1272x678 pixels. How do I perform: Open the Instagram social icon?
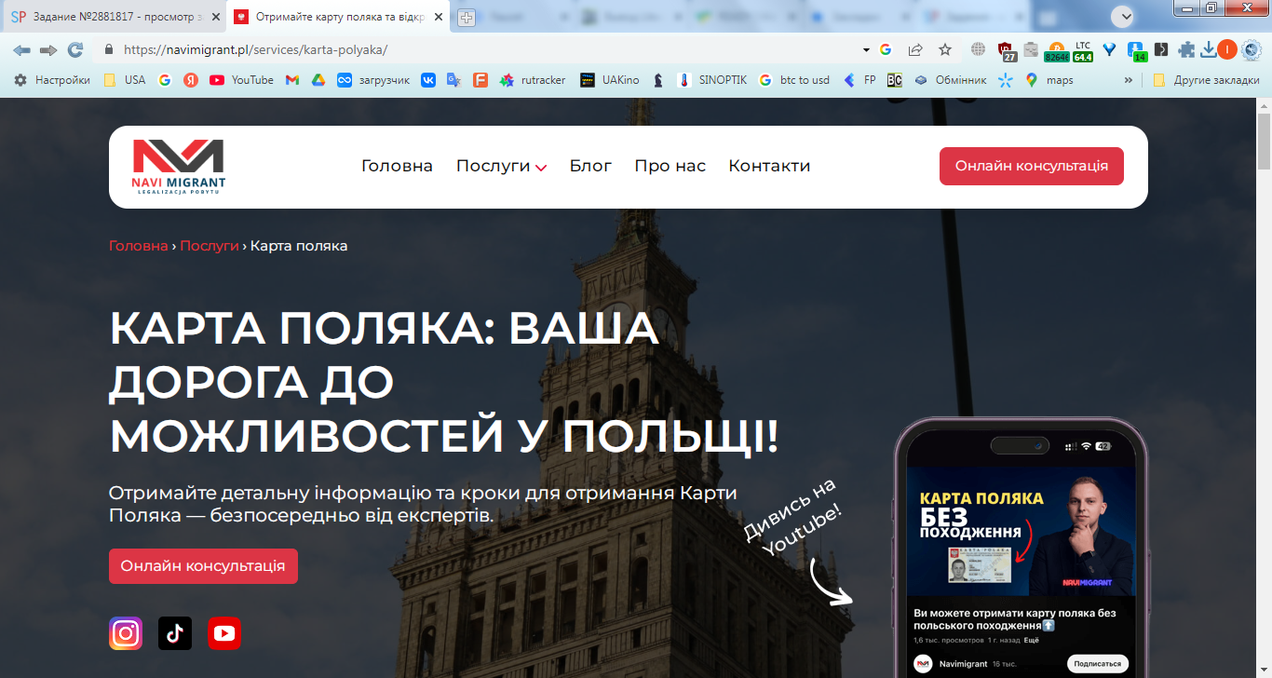pos(126,633)
